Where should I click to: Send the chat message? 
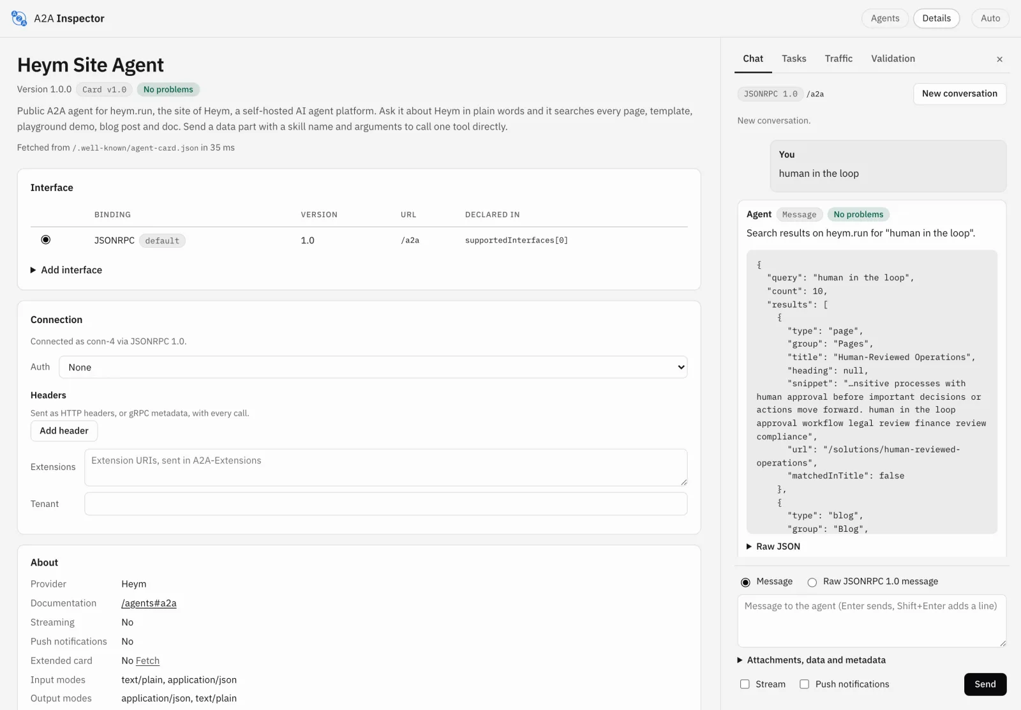pyautogui.click(x=985, y=684)
